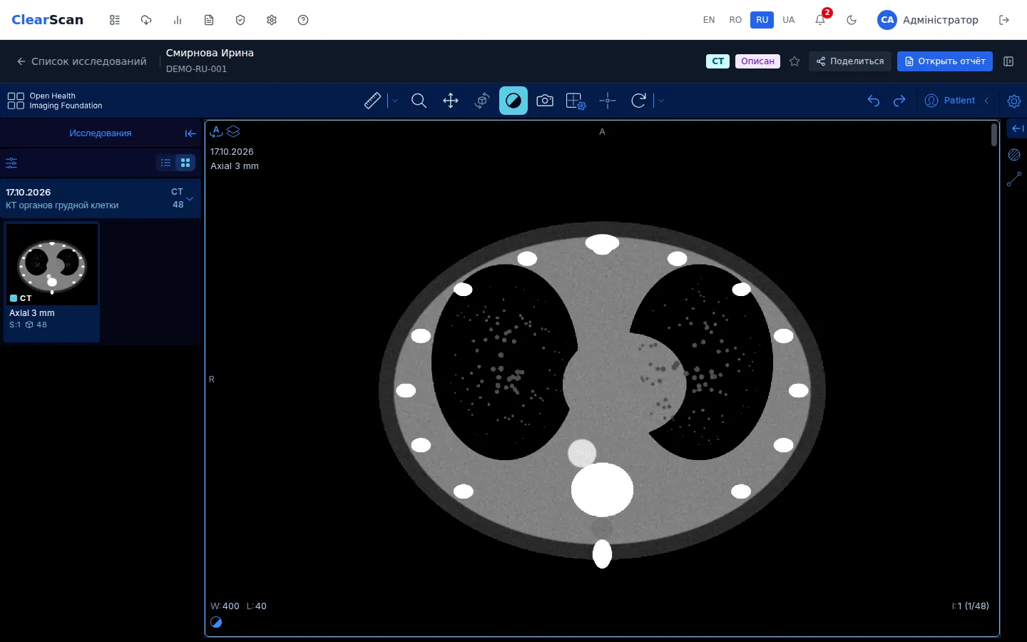
Task: Click the Описан status badge
Action: point(757,61)
